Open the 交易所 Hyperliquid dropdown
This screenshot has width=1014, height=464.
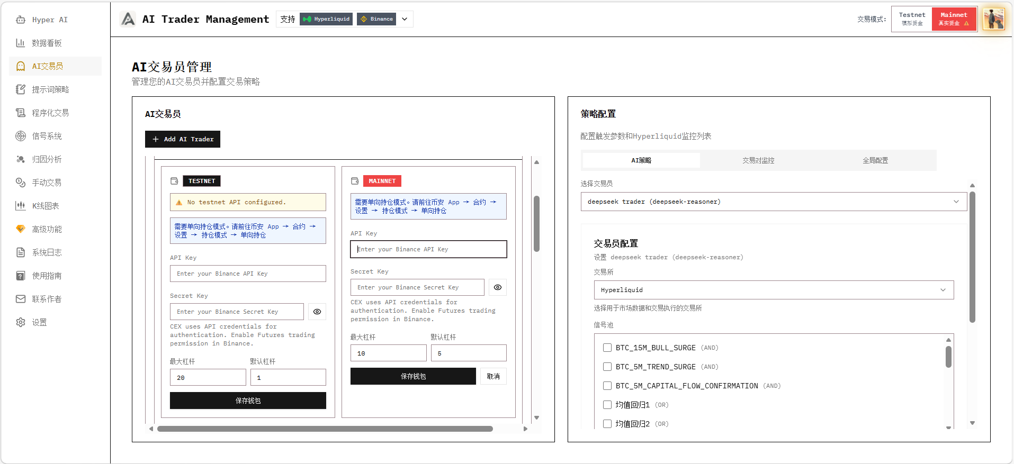click(x=774, y=290)
